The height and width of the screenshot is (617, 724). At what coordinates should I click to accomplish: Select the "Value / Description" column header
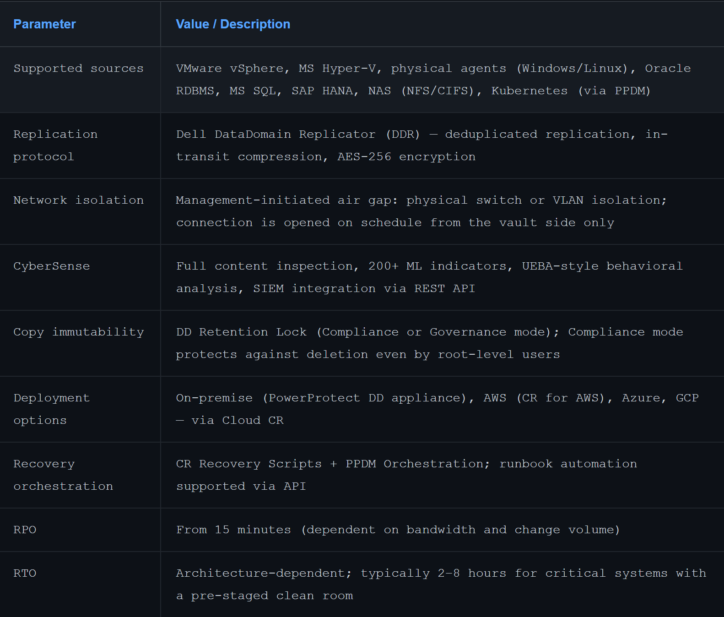[233, 24]
